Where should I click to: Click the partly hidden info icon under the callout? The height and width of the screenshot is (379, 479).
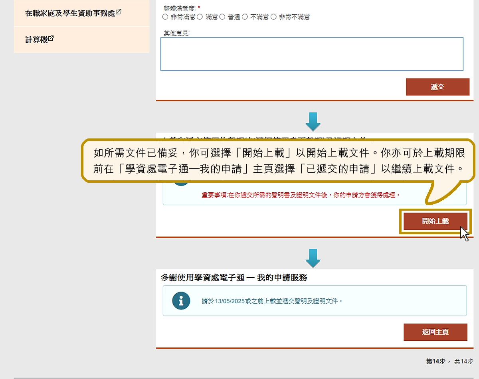pos(181,184)
